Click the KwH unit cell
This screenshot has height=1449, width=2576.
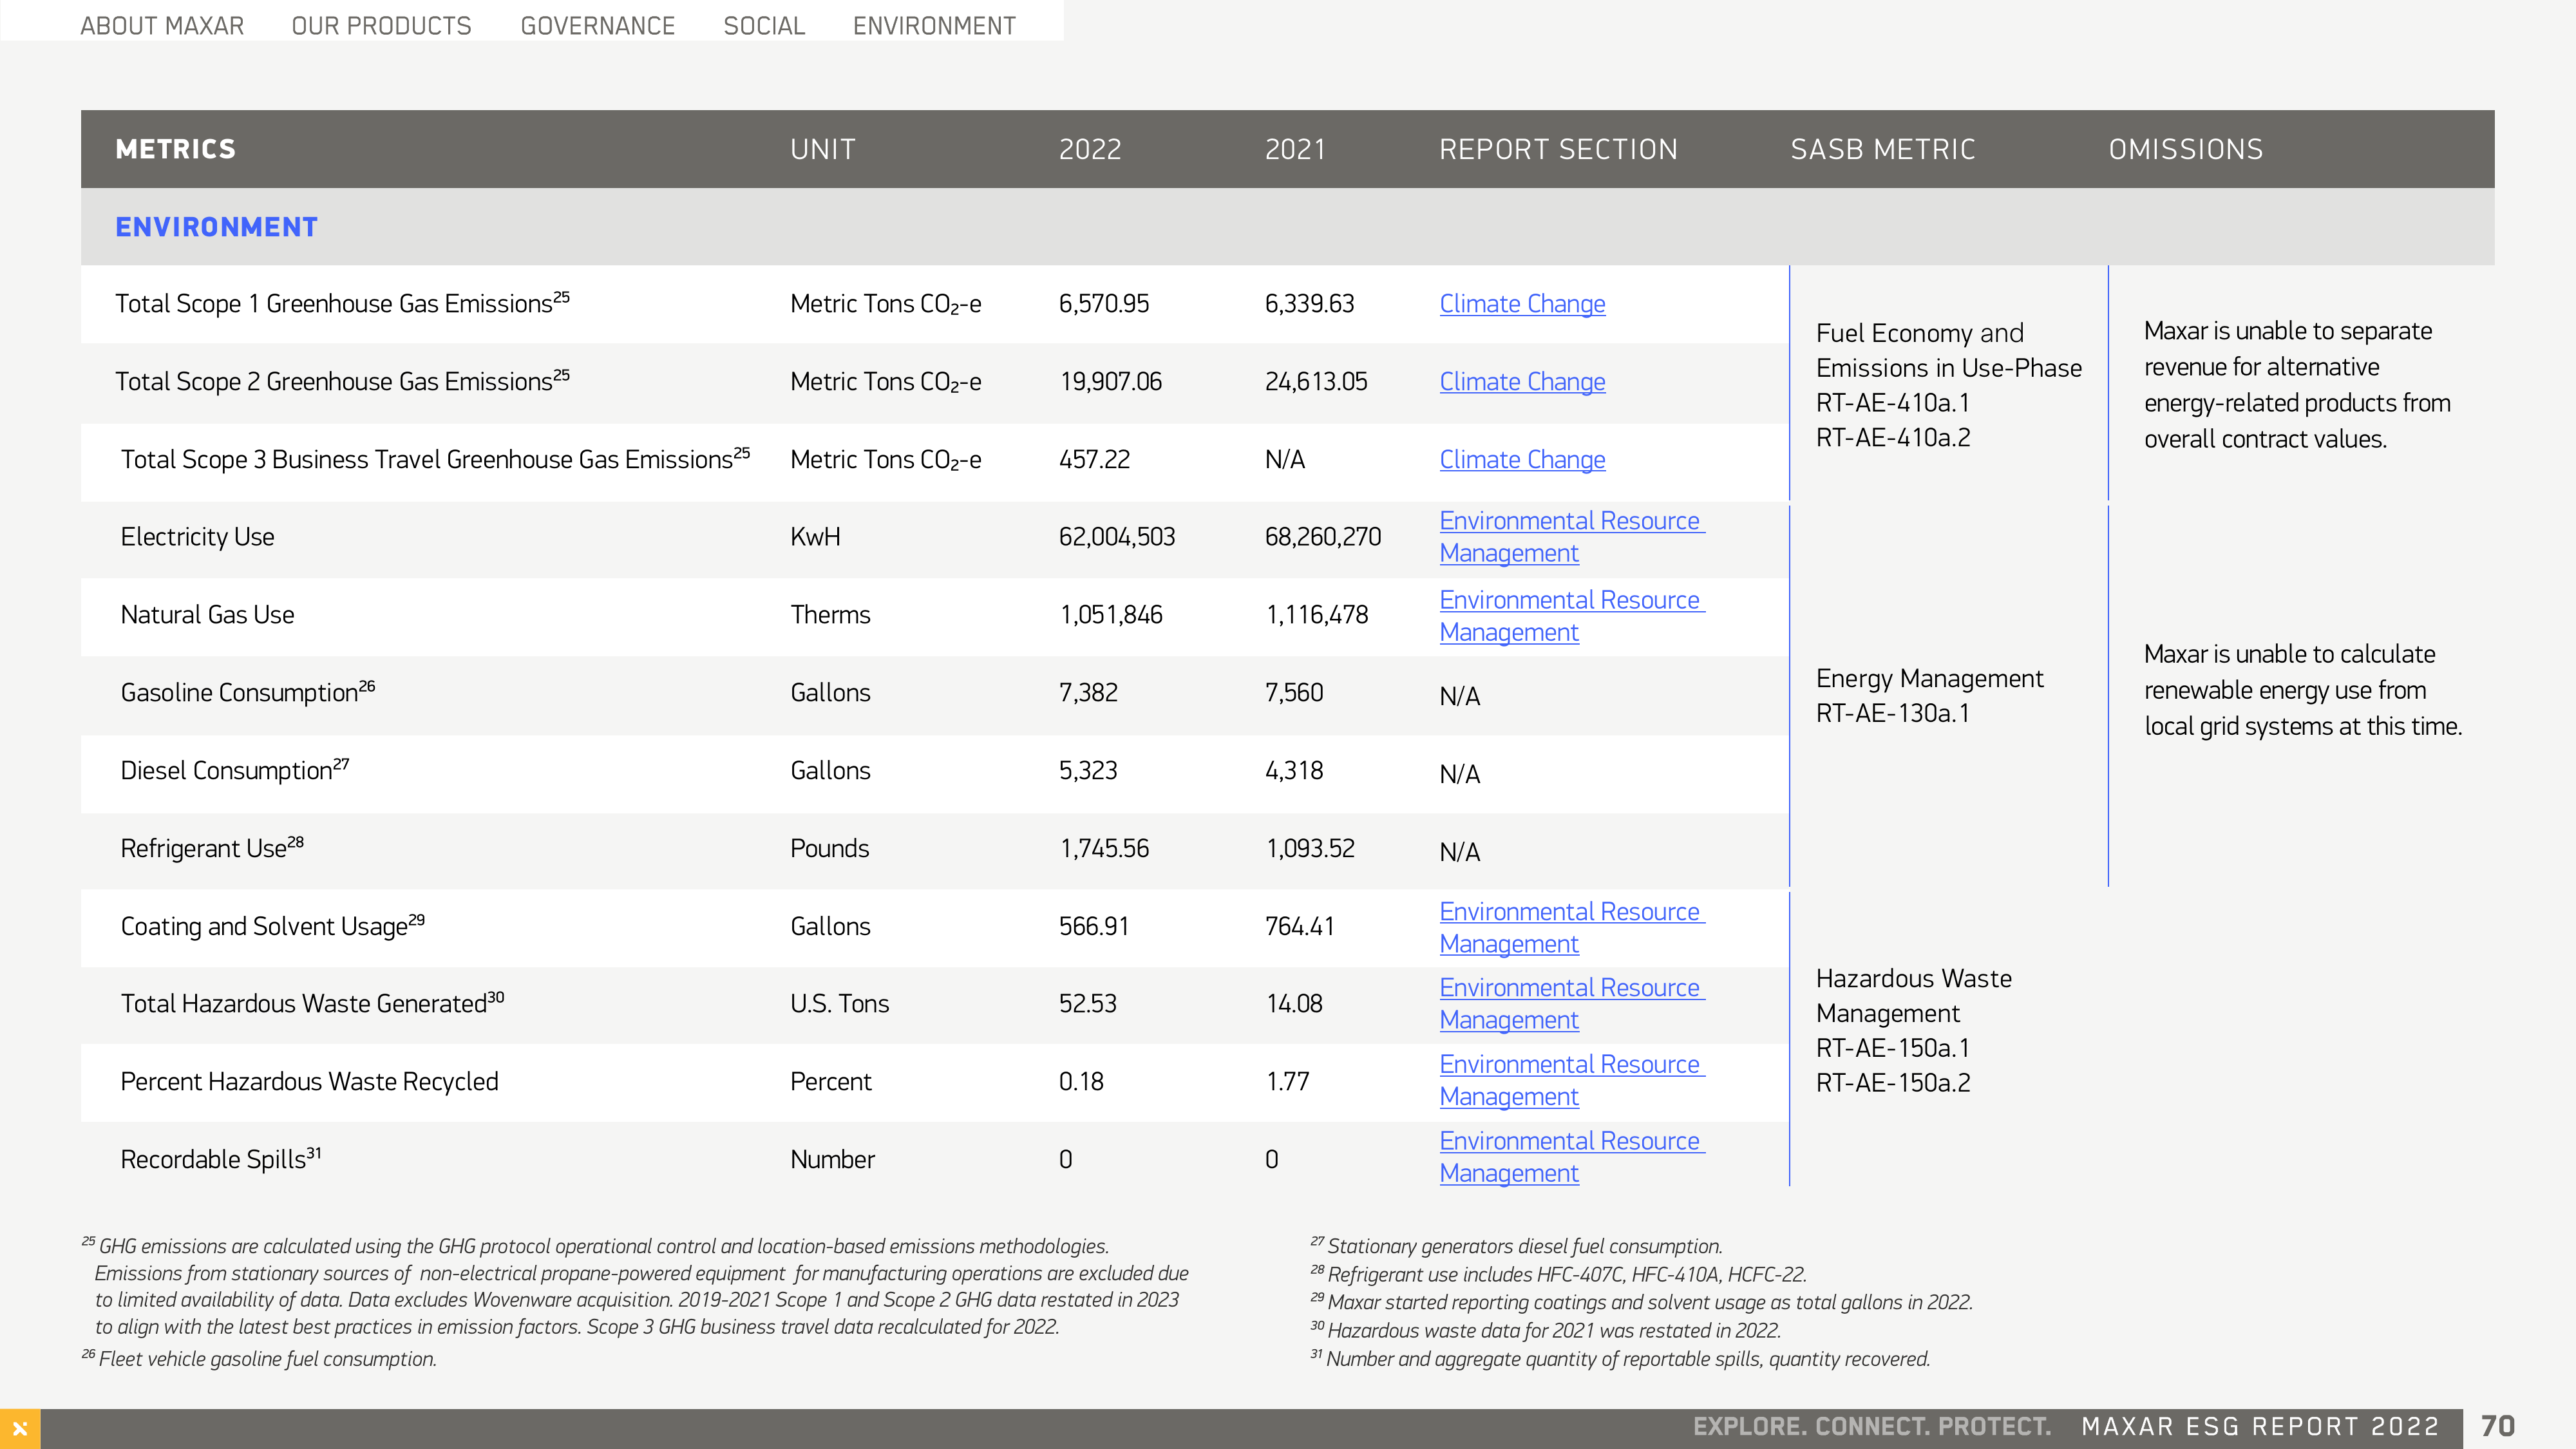[815, 537]
